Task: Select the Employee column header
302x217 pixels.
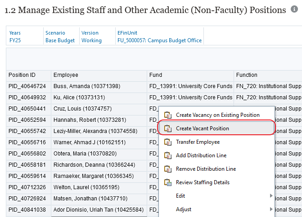Action: coord(66,75)
